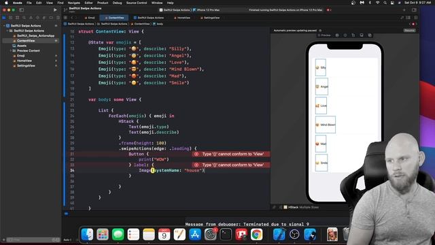
Task: Open the Library with the plus button
Action: [404, 10]
